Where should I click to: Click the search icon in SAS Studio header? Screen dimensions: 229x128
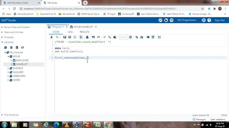pos(160,20)
